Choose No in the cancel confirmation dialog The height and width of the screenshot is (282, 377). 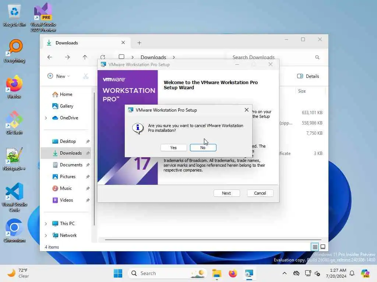point(203,148)
